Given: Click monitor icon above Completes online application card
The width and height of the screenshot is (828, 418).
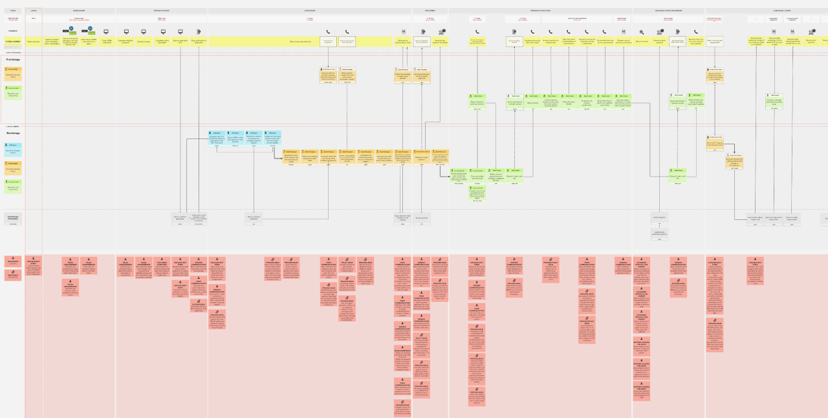Looking at the screenshot, I should point(163,31).
